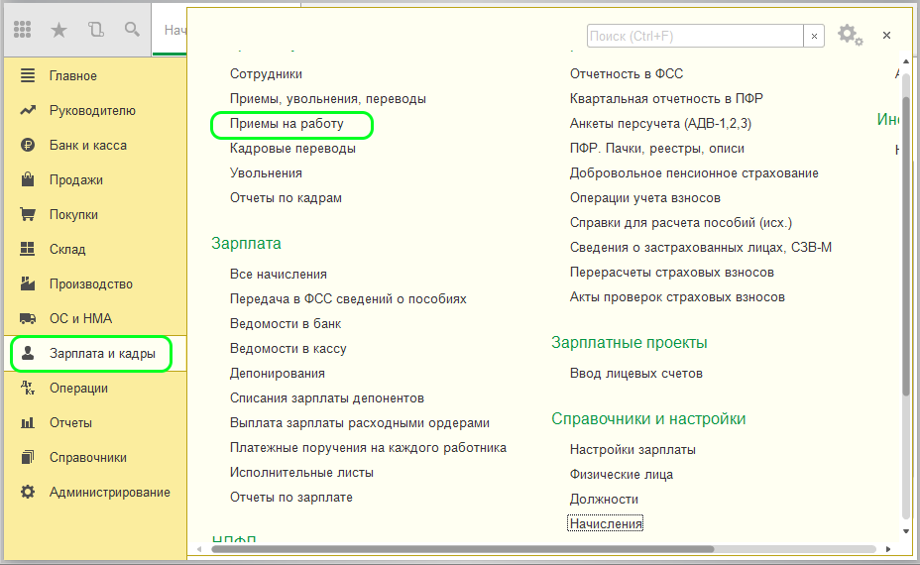
Task: Open Все начисления
Action: coord(279,274)
